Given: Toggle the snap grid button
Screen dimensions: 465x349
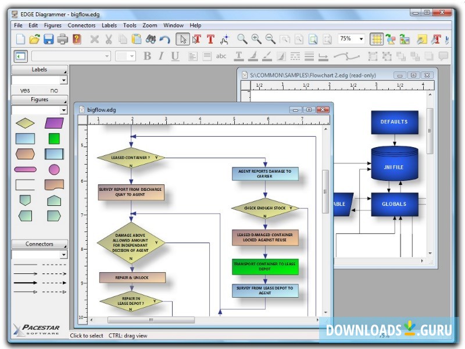Looking at the screenshot, I should (377, 39).
